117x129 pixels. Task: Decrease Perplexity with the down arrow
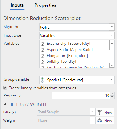[112, 97]
